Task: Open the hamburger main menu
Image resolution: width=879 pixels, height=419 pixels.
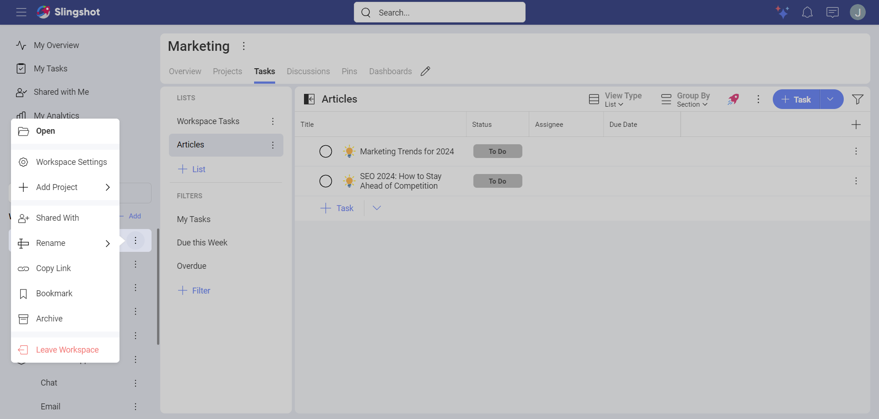Action: pos(21,12)
